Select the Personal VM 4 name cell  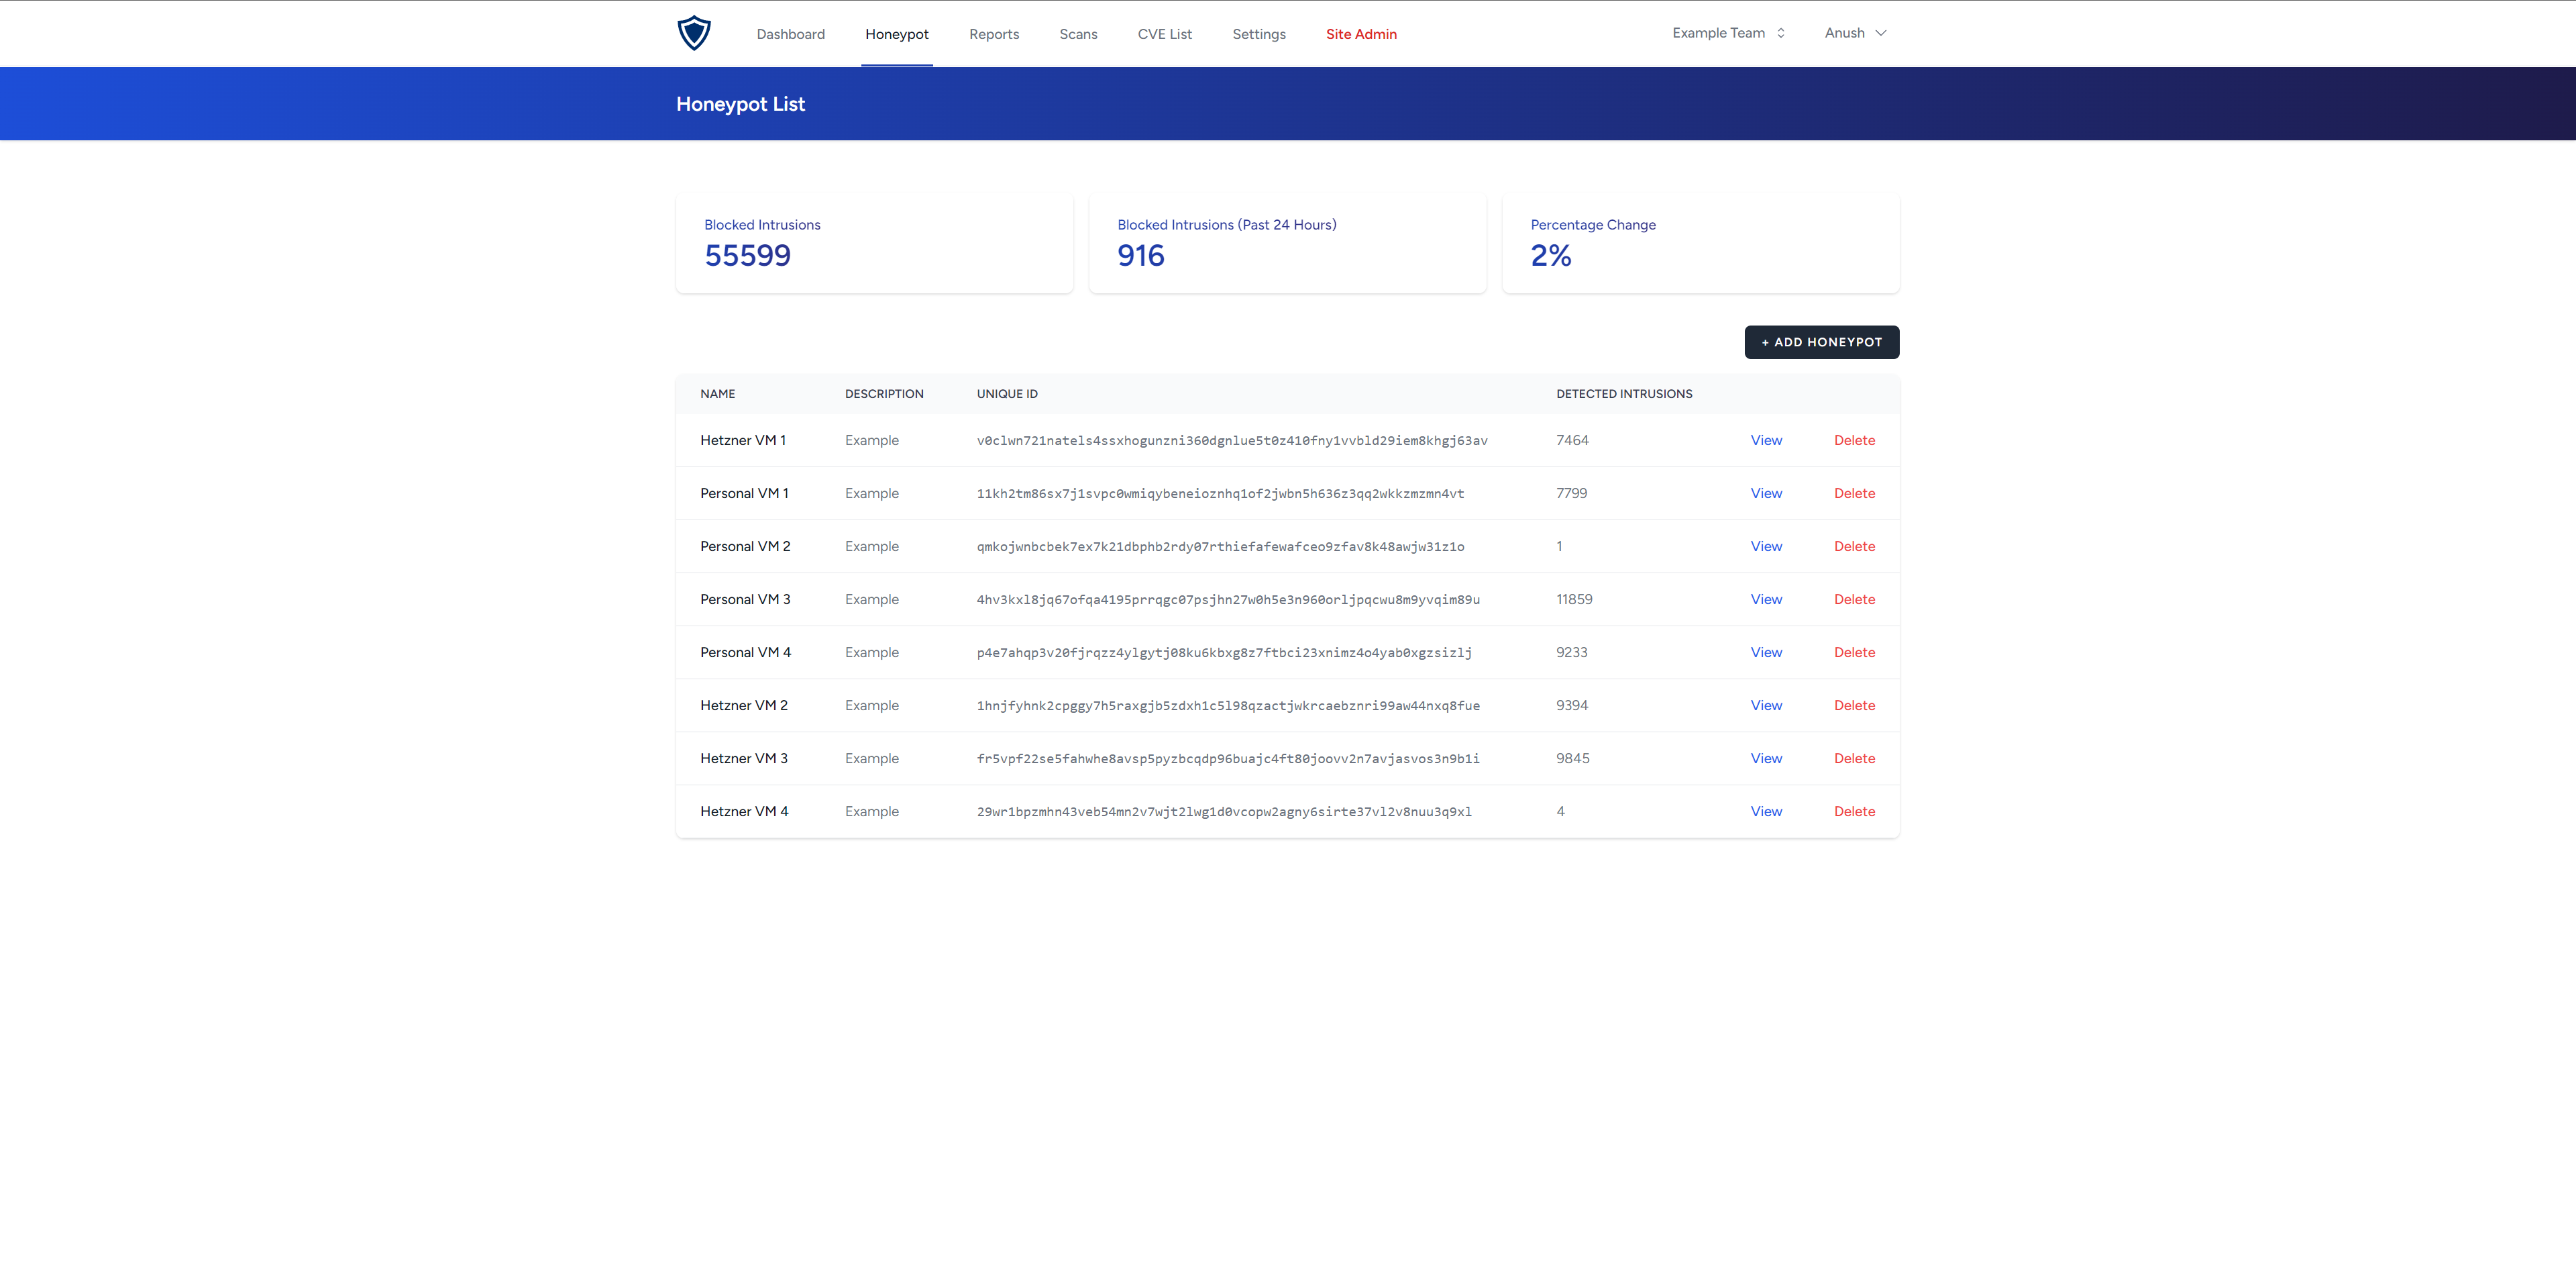point(745,652)
